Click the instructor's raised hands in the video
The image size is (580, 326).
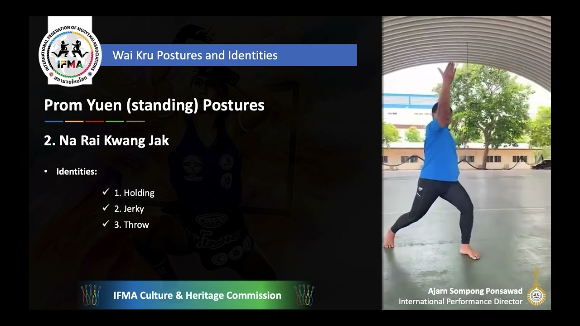[448, 72]
